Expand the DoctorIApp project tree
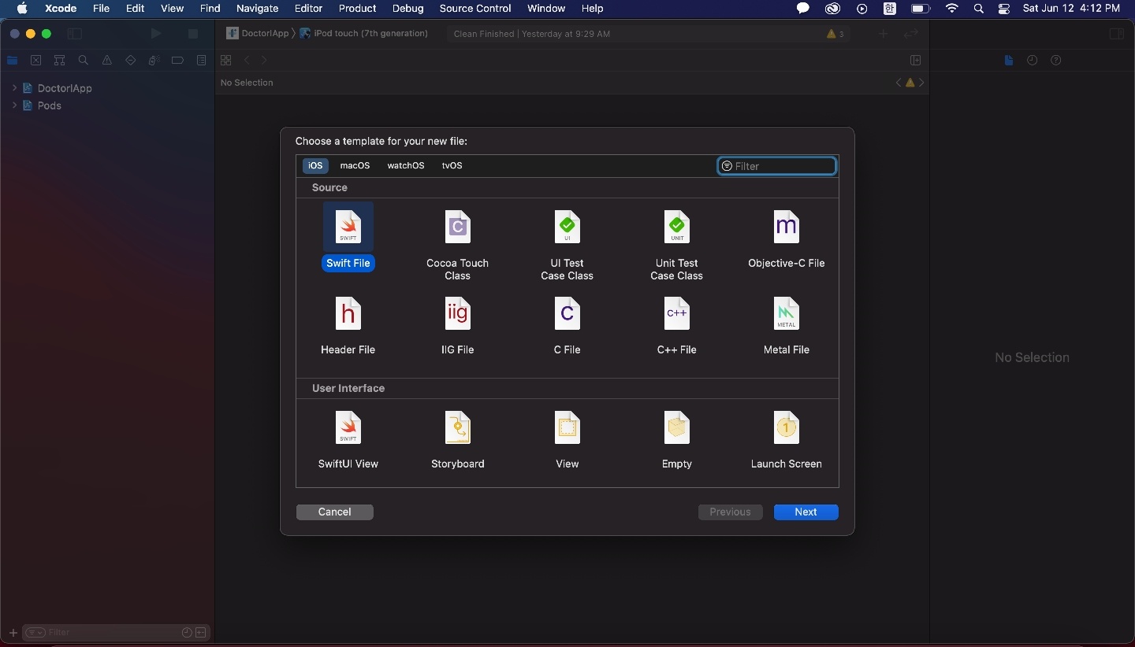The image size is (1135, 647). tap(14, 87)
